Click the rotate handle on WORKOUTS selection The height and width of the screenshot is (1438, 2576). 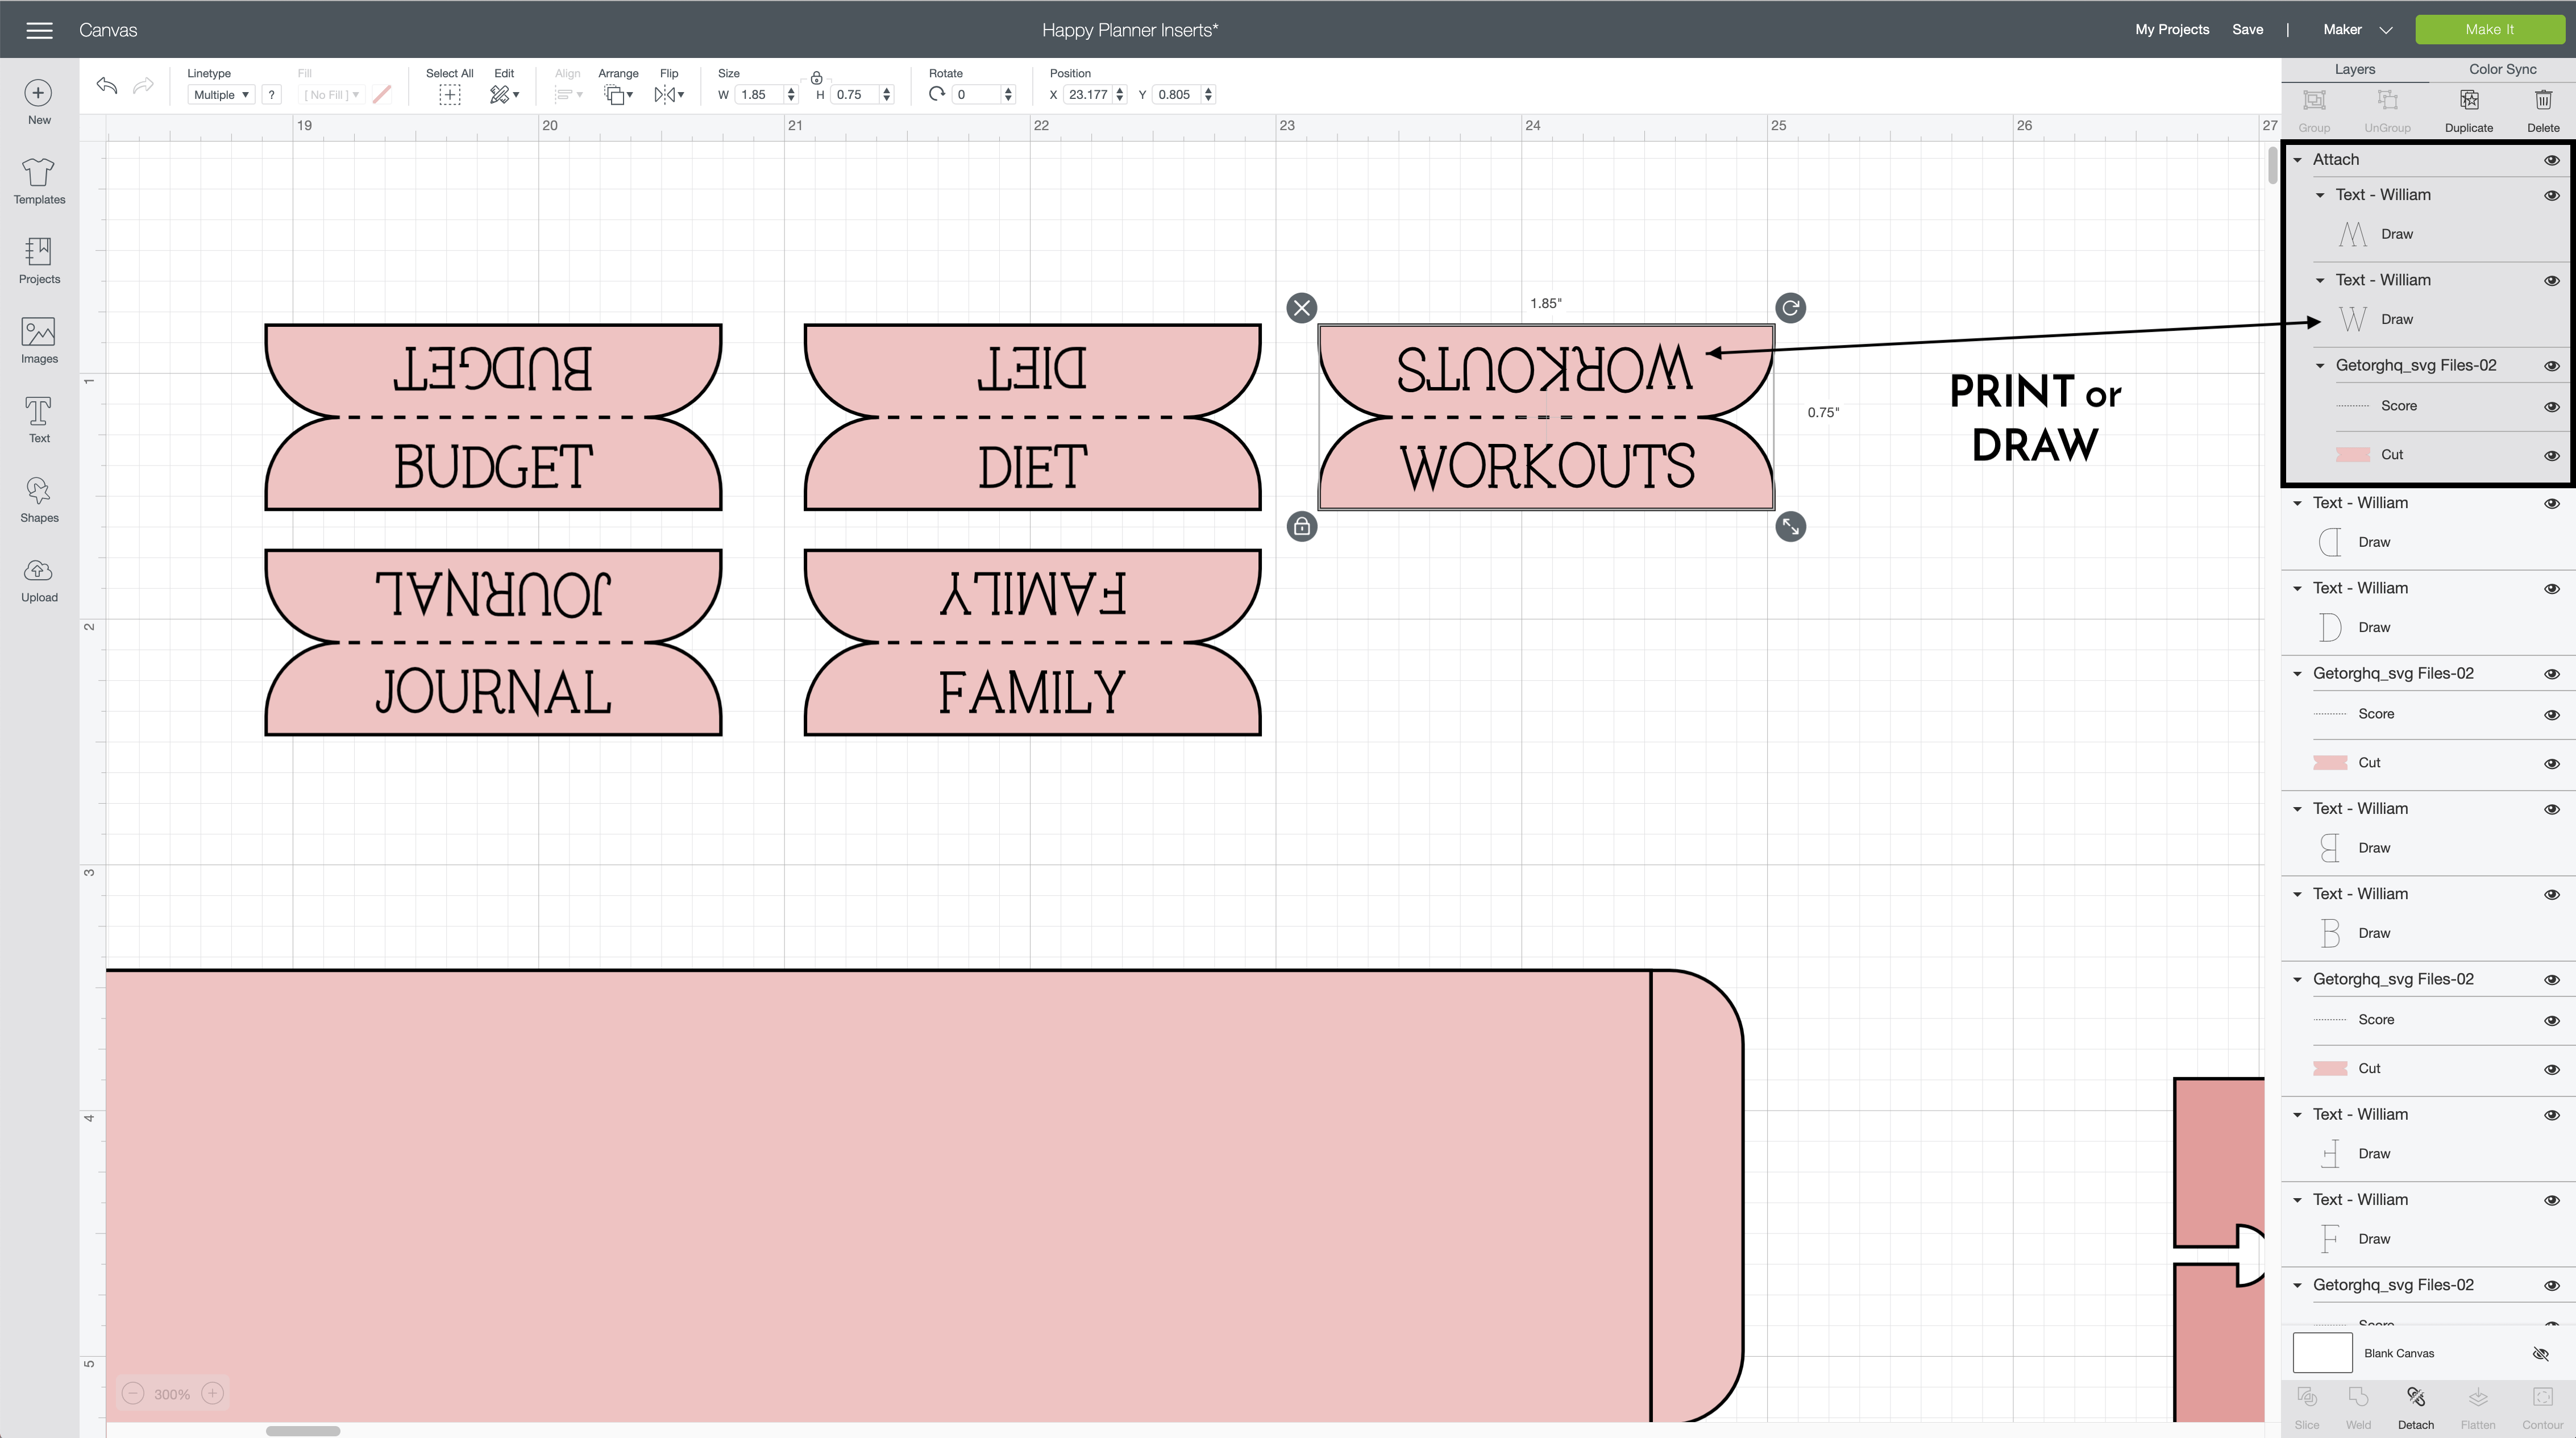1790,308
